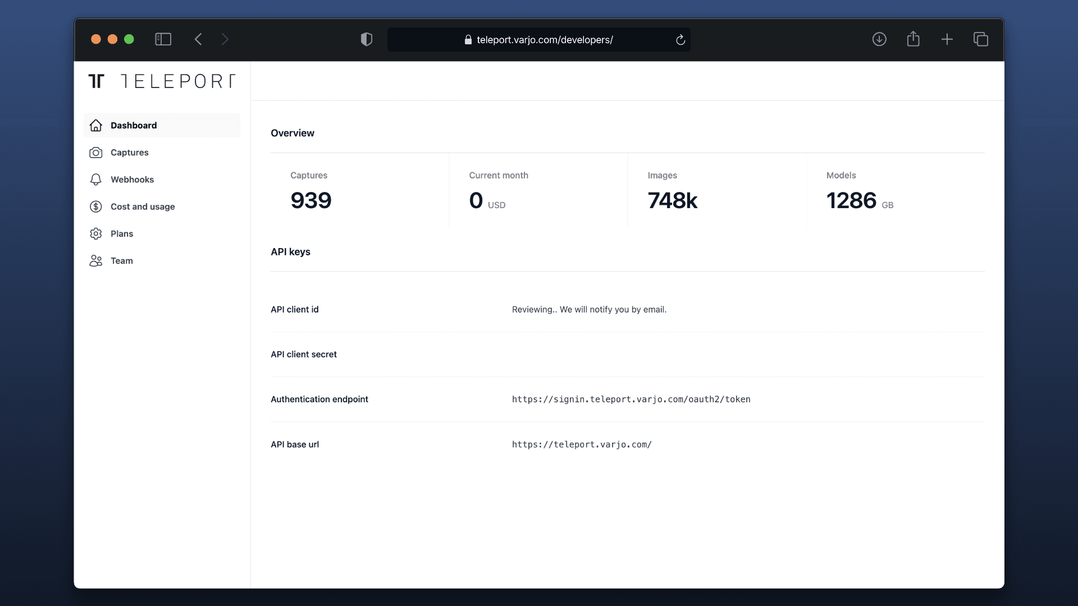Open the Plans menu item
Image resolution: width=1078 pixels, height=606 pixels.
[162, 233]
